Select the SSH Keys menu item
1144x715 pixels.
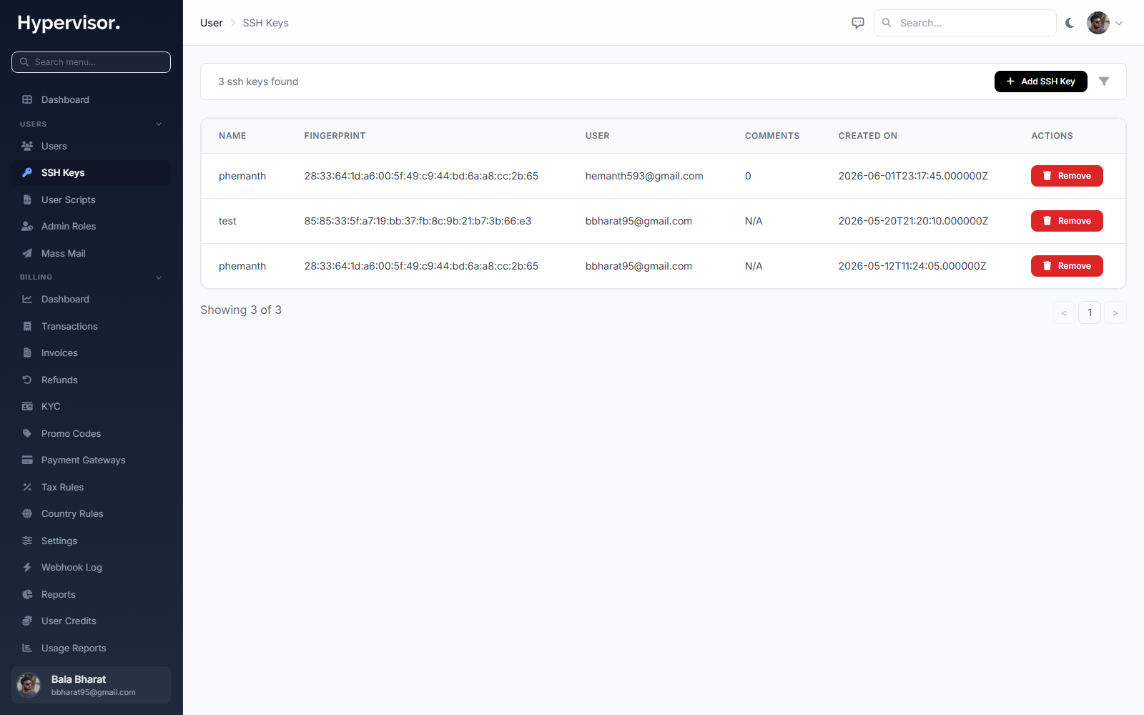[91, 173]
